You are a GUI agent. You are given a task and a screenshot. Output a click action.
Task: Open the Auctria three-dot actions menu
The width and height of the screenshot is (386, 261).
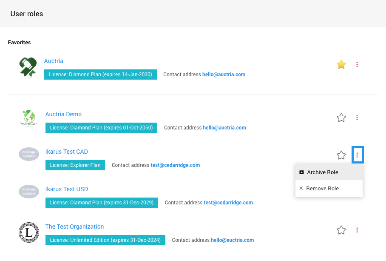pos(357,65)
